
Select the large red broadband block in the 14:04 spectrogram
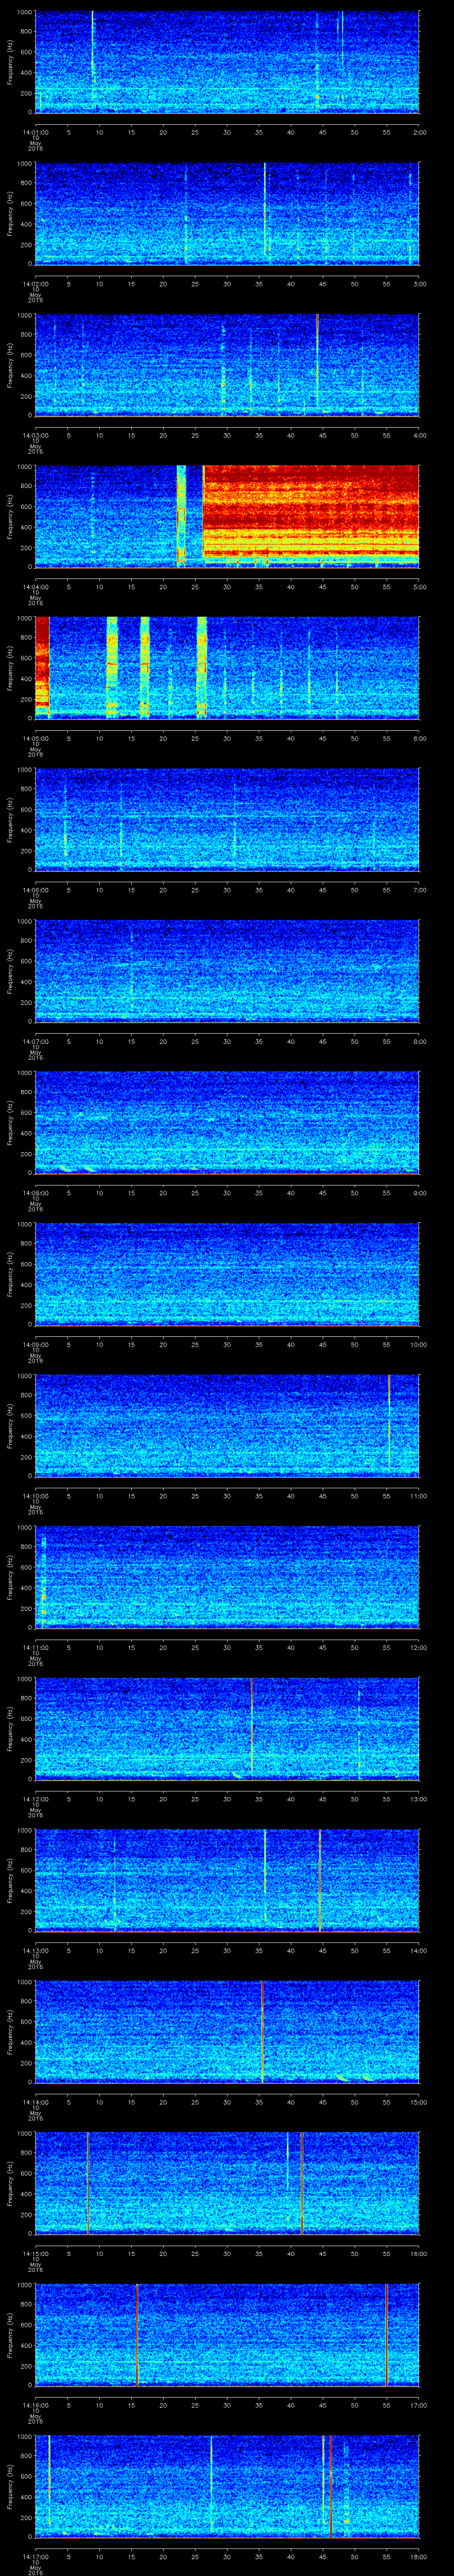pyautogui.click(x=311, y=511)
